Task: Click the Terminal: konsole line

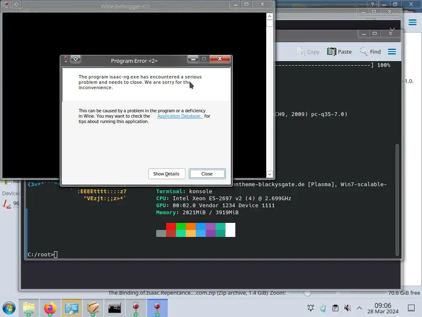Action: click(184, 192)
